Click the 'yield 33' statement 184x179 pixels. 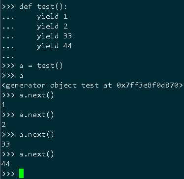click(x=54, y=36)
